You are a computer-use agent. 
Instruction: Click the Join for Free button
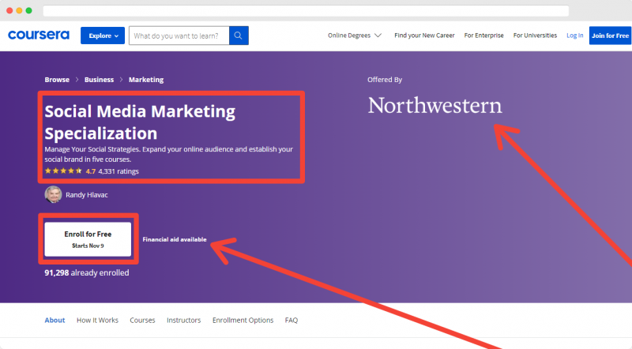coord(610,36)
